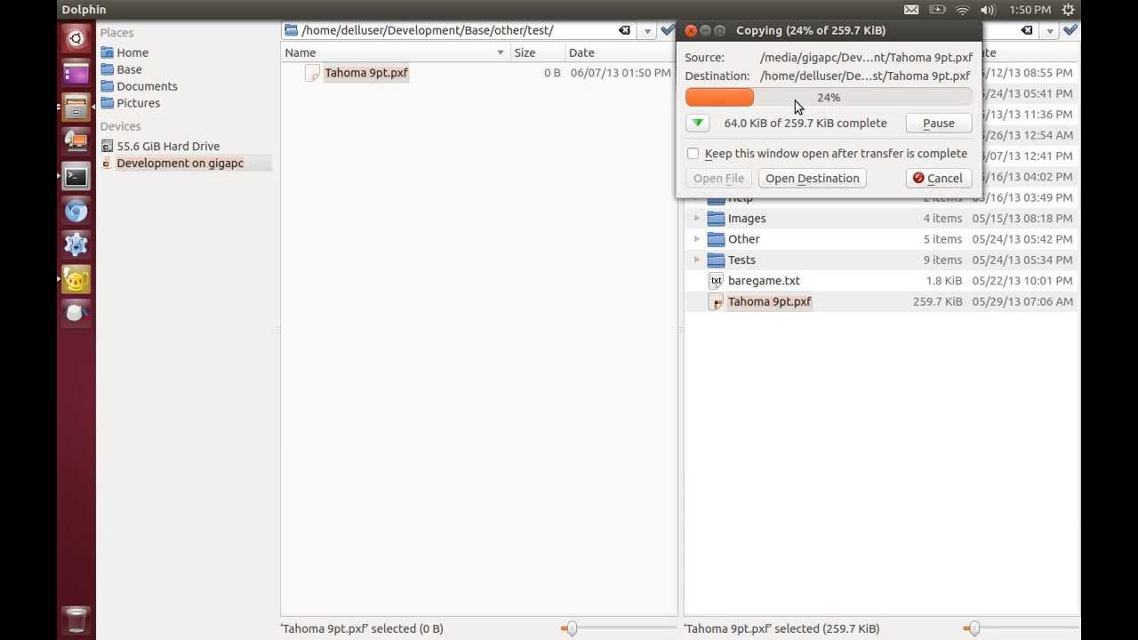Click the 24% copy progress bar
Screen dimensions: 1138x640
tap(829, 98)
